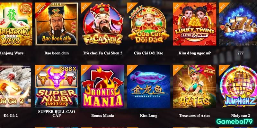Select the Super Niubi Deluxe game icon
The image size is (257, 128).
click(x=57, y=86)
